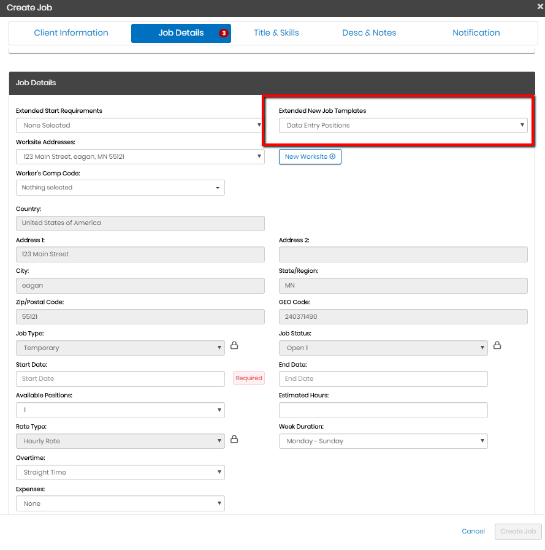This screenshot has width=545, height=550.
Task: Click the lock icon beside Rate Type
Action: 234,440
